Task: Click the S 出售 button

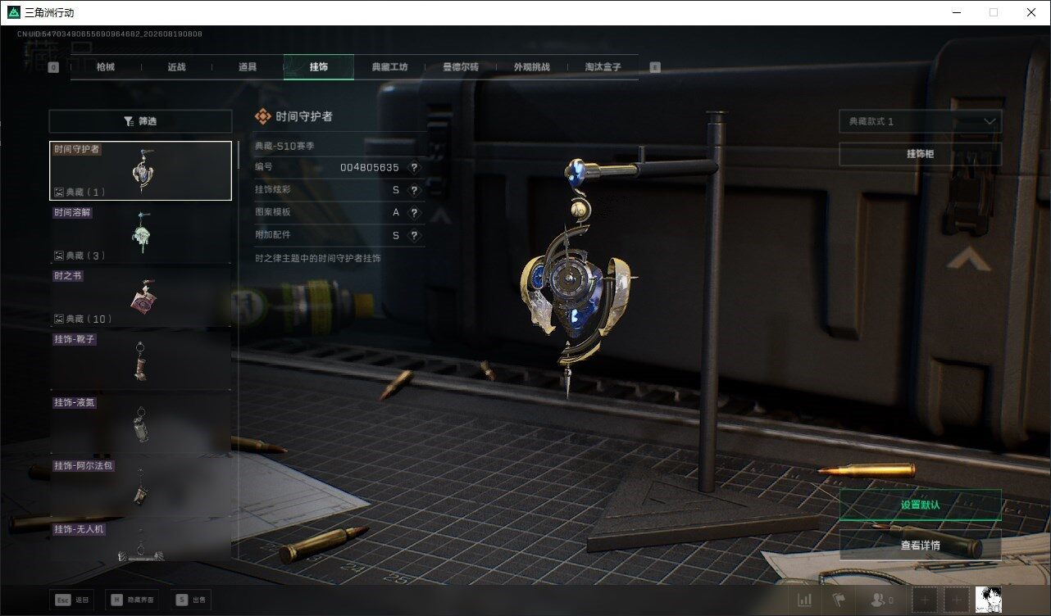Action: click(x=192, y=600)
